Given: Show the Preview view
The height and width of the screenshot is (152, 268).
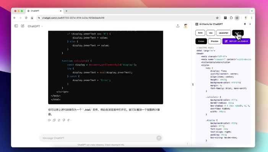Looking at the screenshot, I should 214,41.
